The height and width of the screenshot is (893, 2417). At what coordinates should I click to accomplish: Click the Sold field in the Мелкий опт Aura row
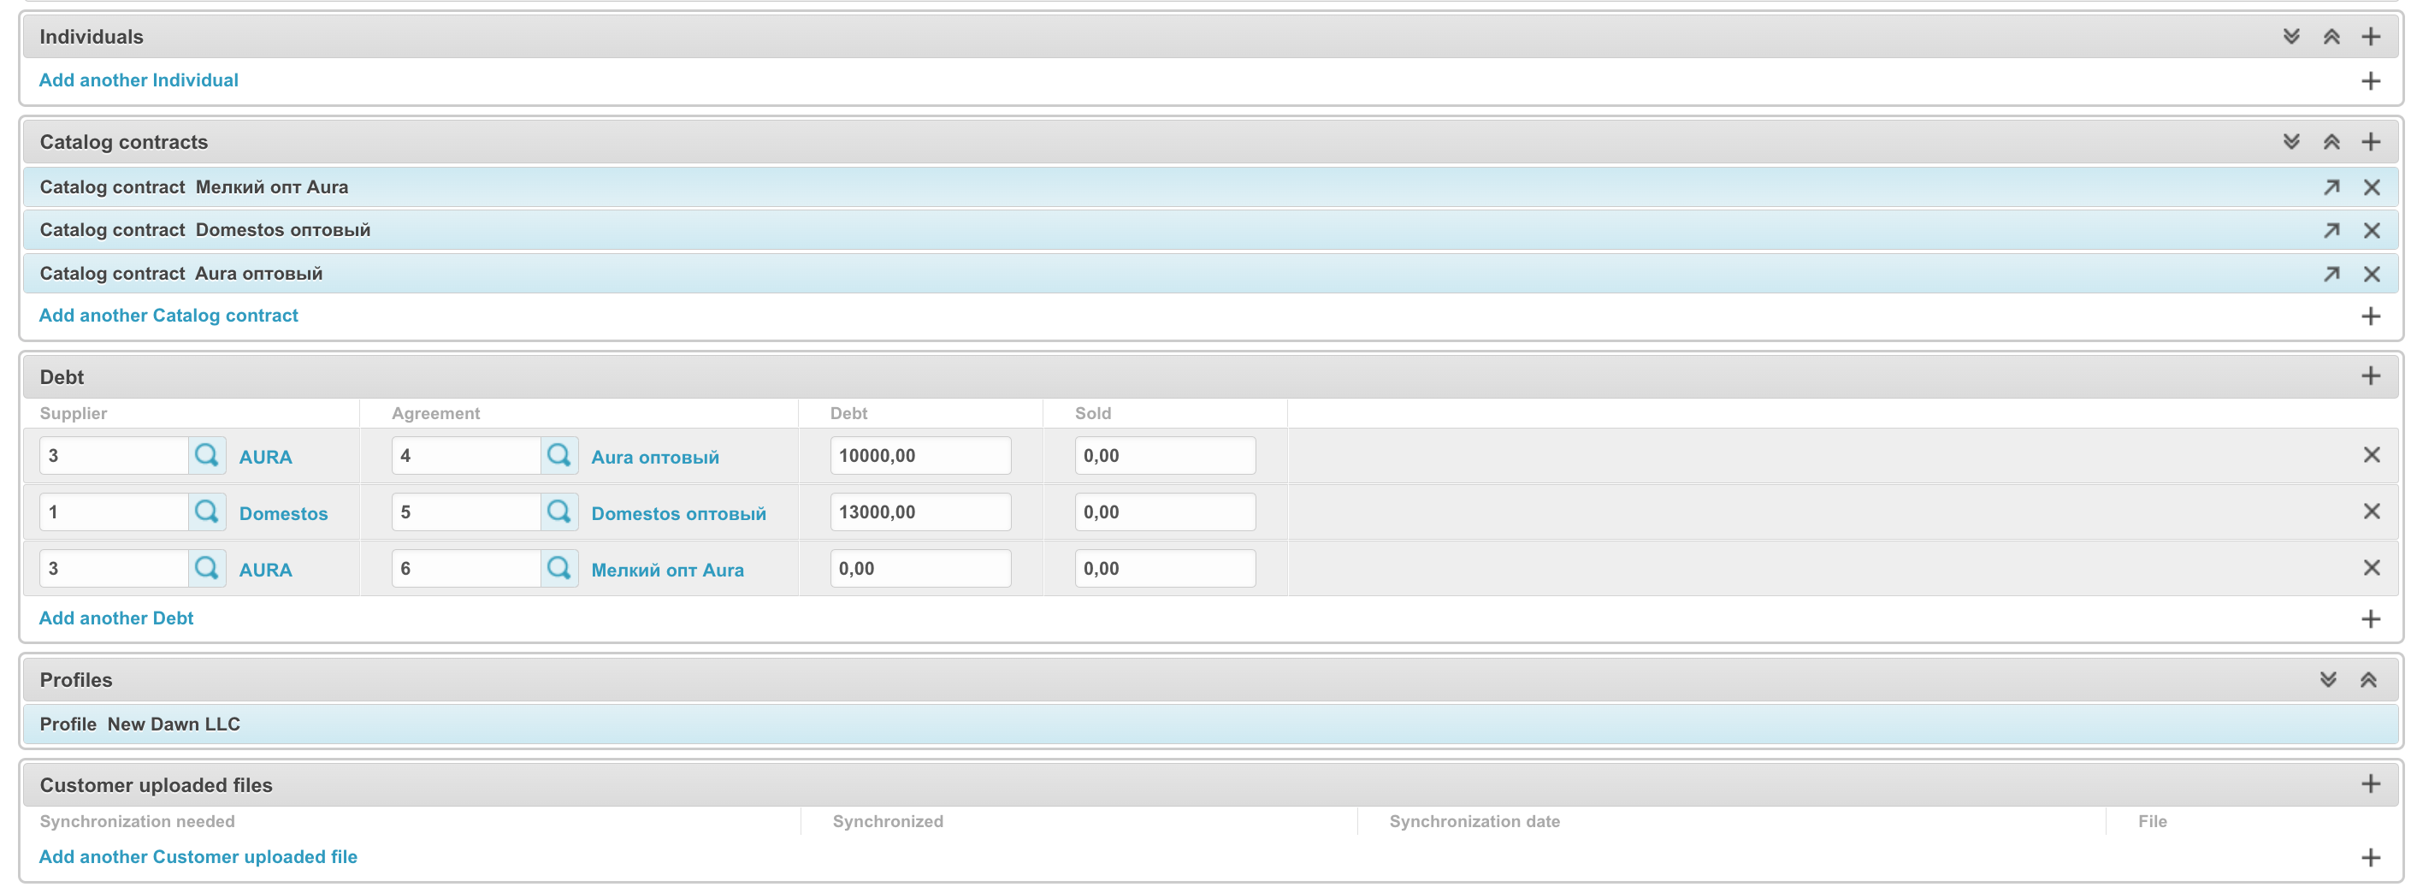click(x=1164, y=569)
